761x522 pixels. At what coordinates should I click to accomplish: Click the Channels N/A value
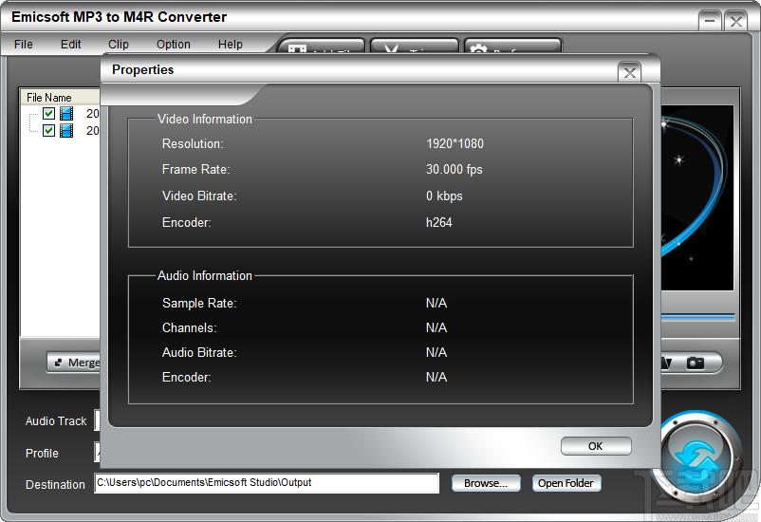click(x=436, y=327)
